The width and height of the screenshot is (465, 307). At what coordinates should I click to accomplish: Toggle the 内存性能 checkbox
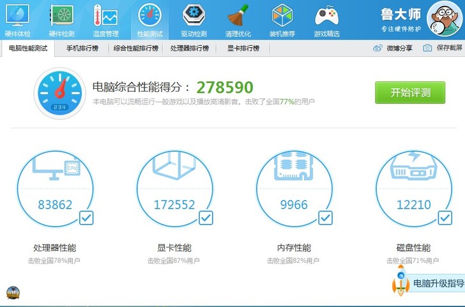click(325, 218)
